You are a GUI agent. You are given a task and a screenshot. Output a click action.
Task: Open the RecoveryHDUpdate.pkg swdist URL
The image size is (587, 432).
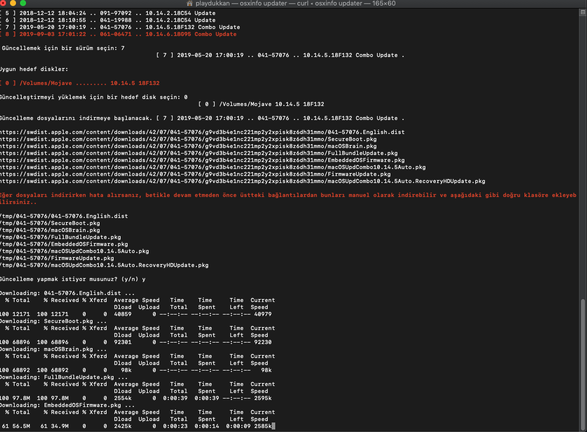[242, 181]
